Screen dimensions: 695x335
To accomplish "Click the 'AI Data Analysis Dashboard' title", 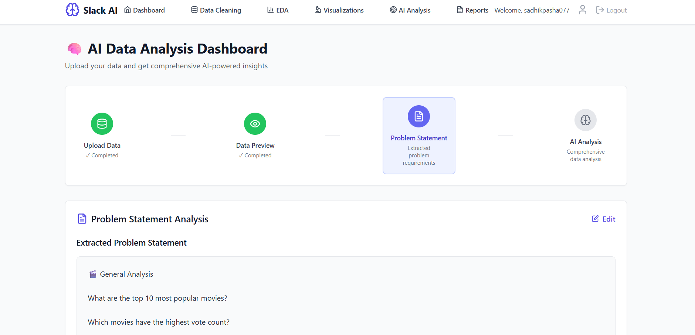I will click(177, 49).
